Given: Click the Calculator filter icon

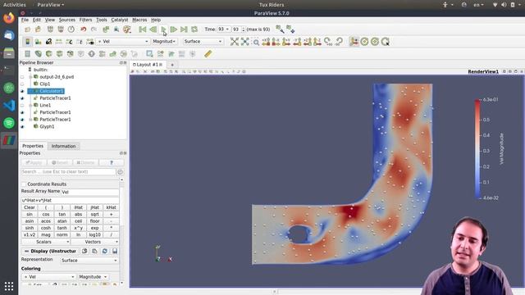Looking at the screenshot, I should click(x=27, y=54).
